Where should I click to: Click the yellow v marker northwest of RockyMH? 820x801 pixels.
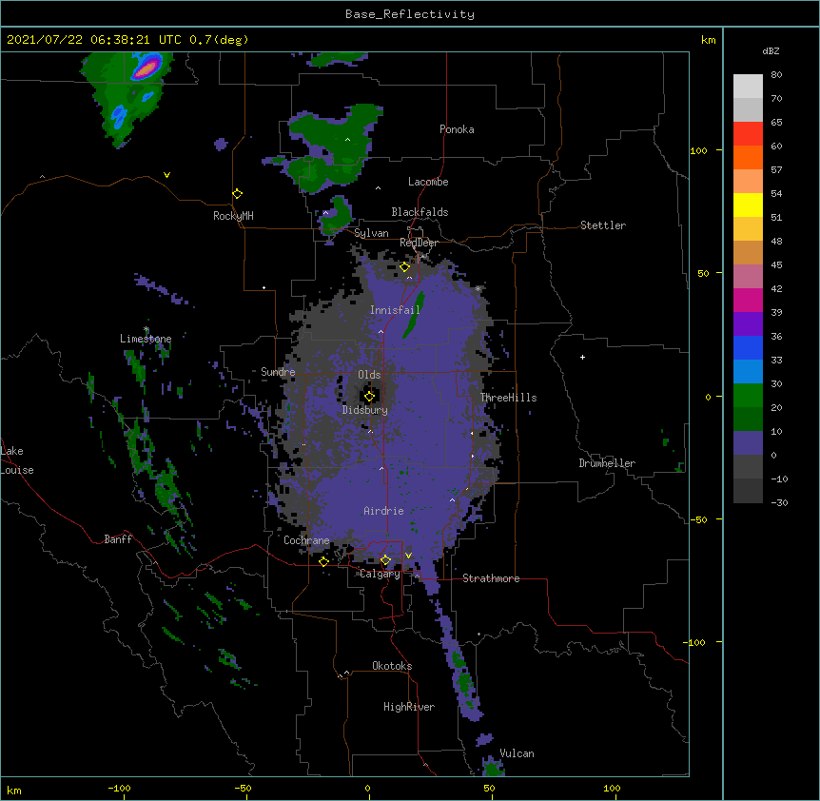click(166, 175)
